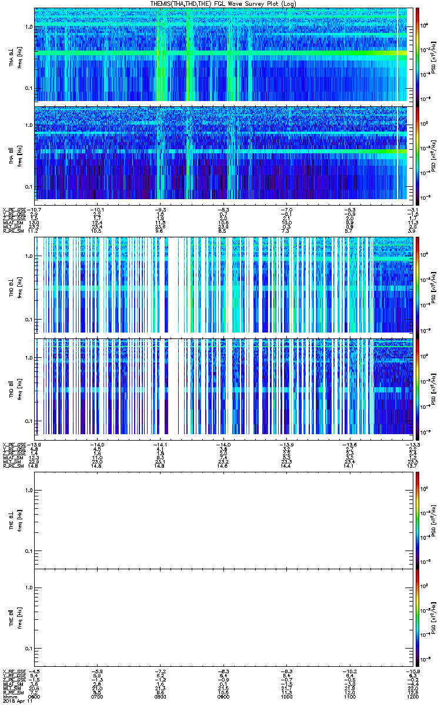
Task: Click MLAT_SM row label under THE panels
Action: click(12, 684)
